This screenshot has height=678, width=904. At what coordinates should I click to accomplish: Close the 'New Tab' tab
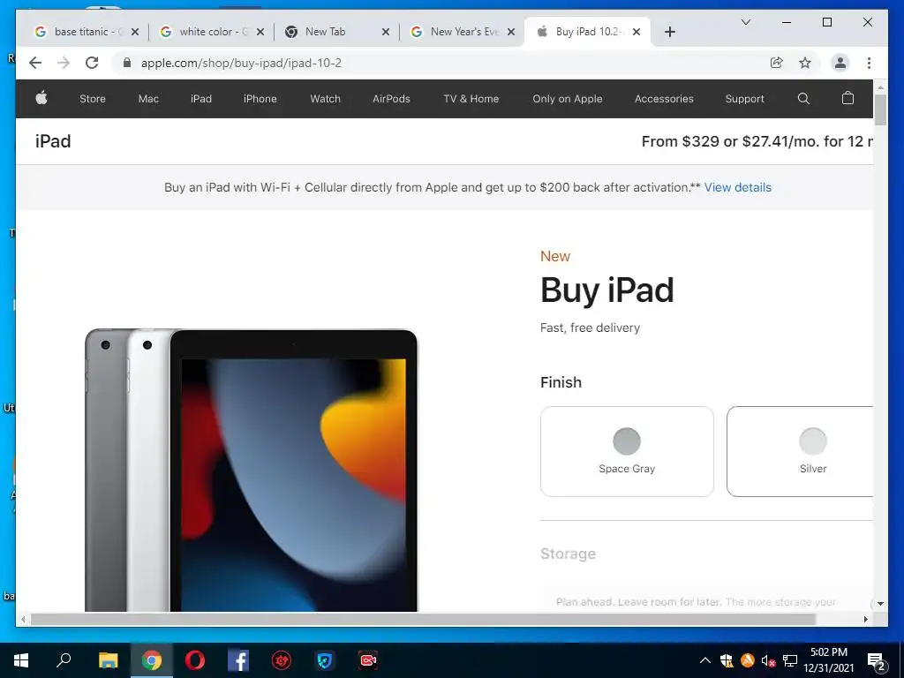(386, 32)
